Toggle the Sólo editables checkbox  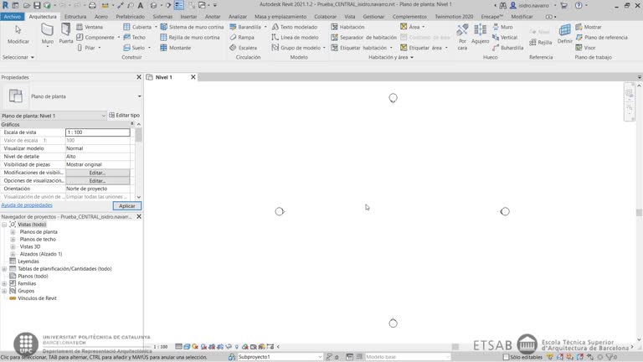click(x=506, y=357)
